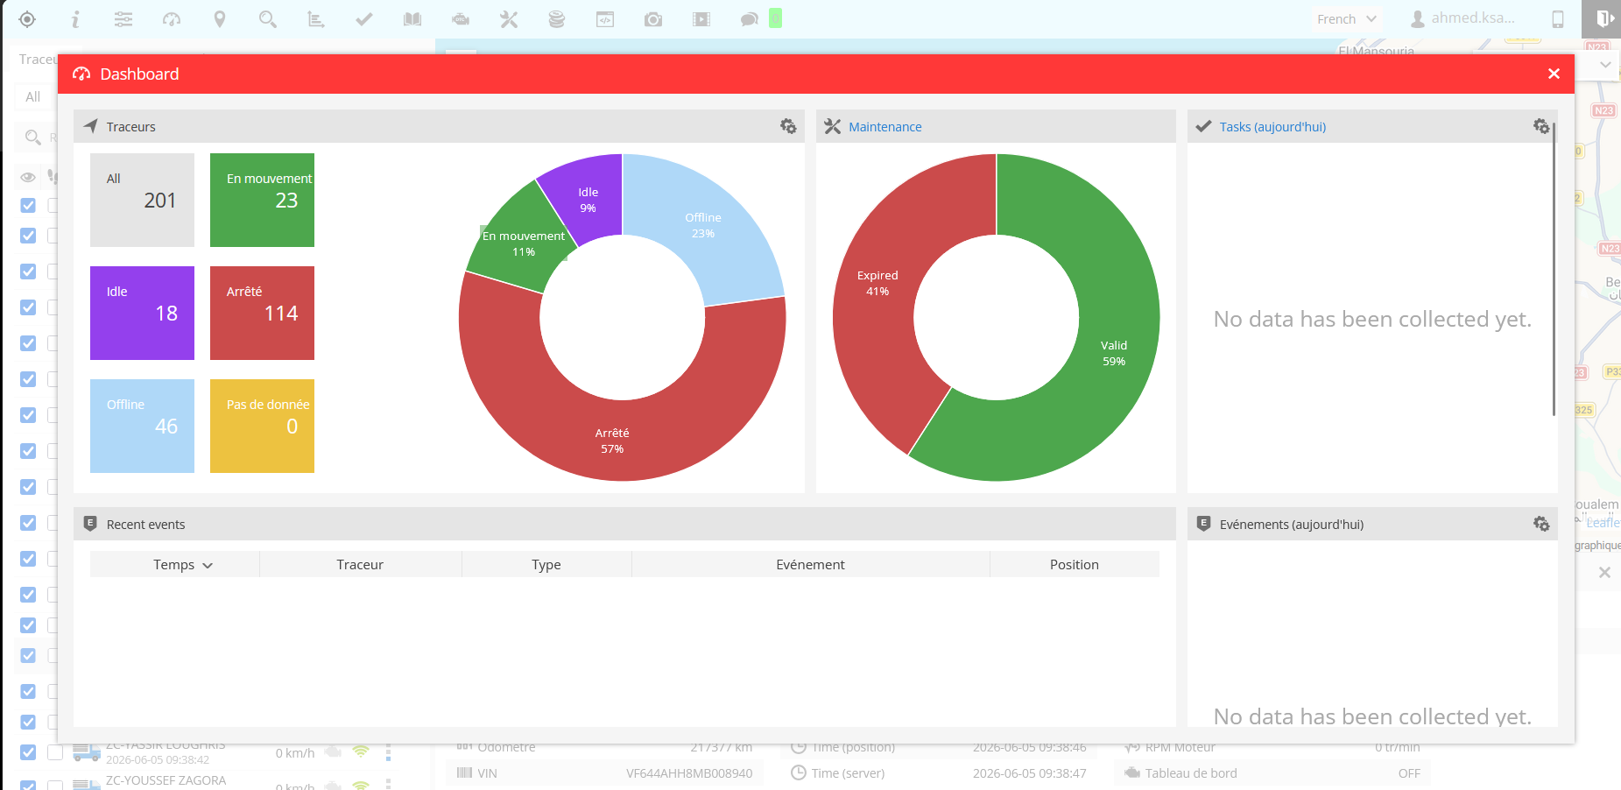The width and height of the screenshot is (1621, 790).
Task: Click the light blue Offline 46 tile
Action: [142, 426]
